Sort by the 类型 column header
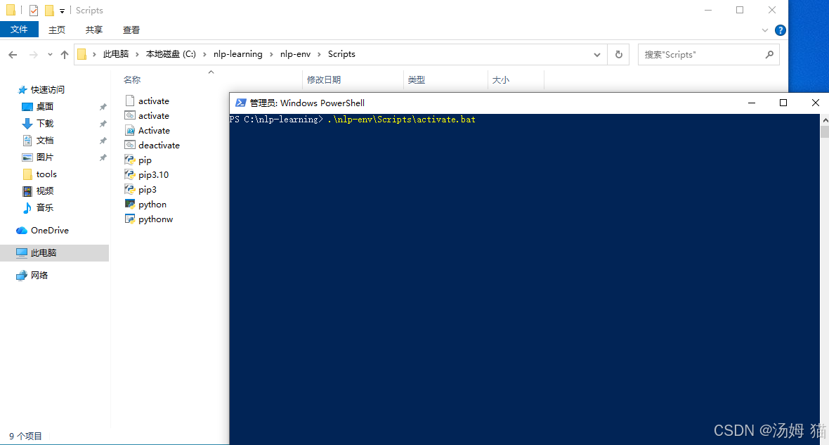 pos(417,80)
